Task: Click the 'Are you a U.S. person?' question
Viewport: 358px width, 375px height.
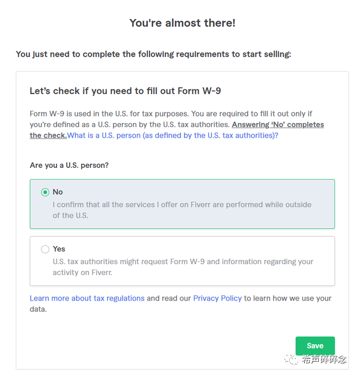Action: point(69,166)
